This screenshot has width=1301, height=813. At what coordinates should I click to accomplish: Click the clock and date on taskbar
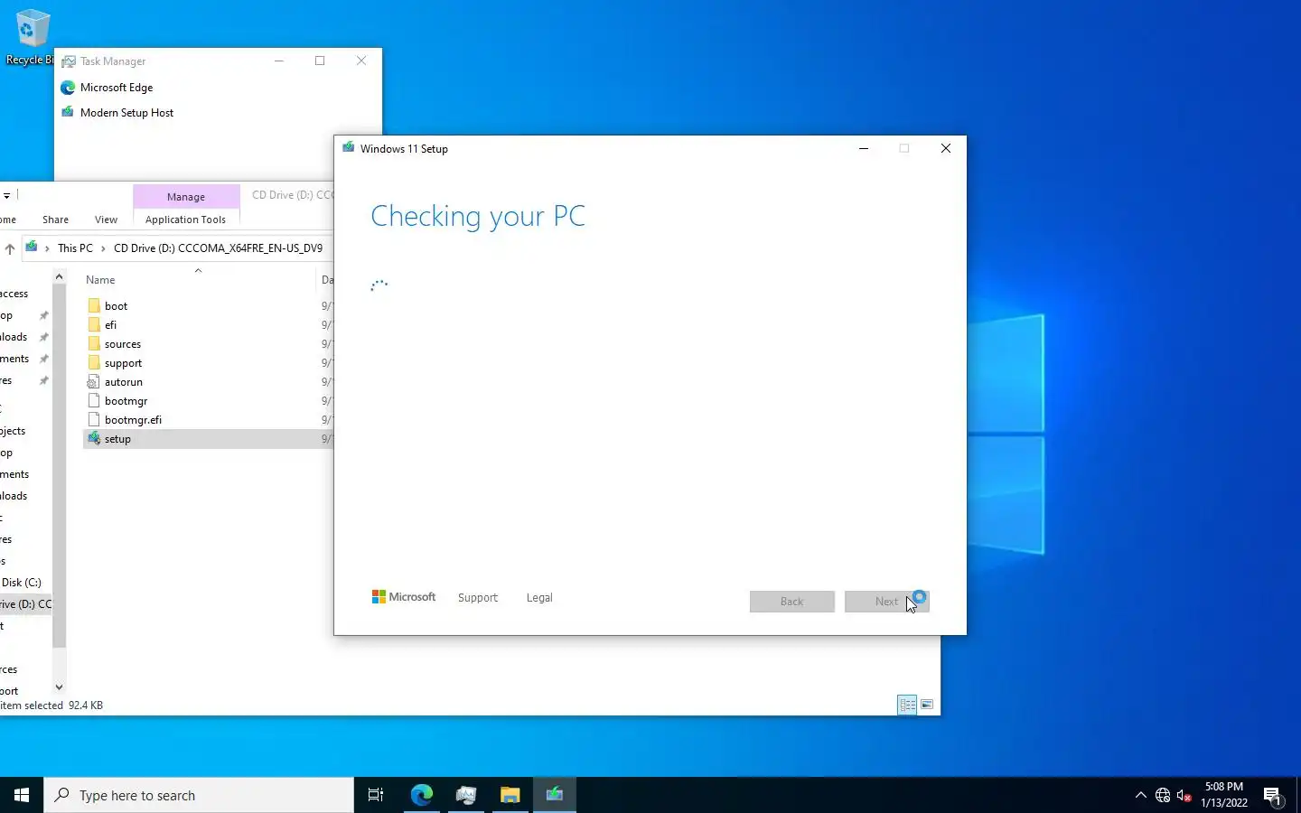1223,795
